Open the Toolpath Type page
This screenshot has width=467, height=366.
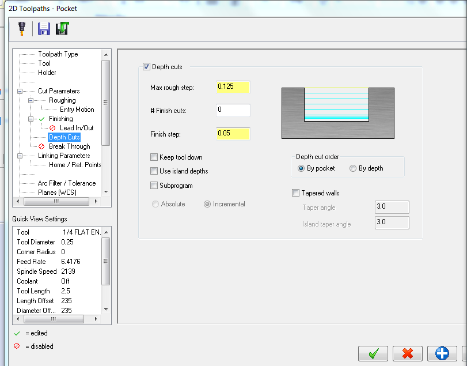58,54
